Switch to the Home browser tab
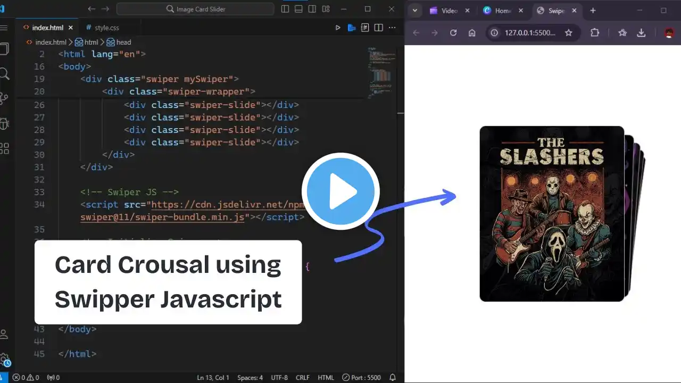681x383 pixels. coord(503,11)
